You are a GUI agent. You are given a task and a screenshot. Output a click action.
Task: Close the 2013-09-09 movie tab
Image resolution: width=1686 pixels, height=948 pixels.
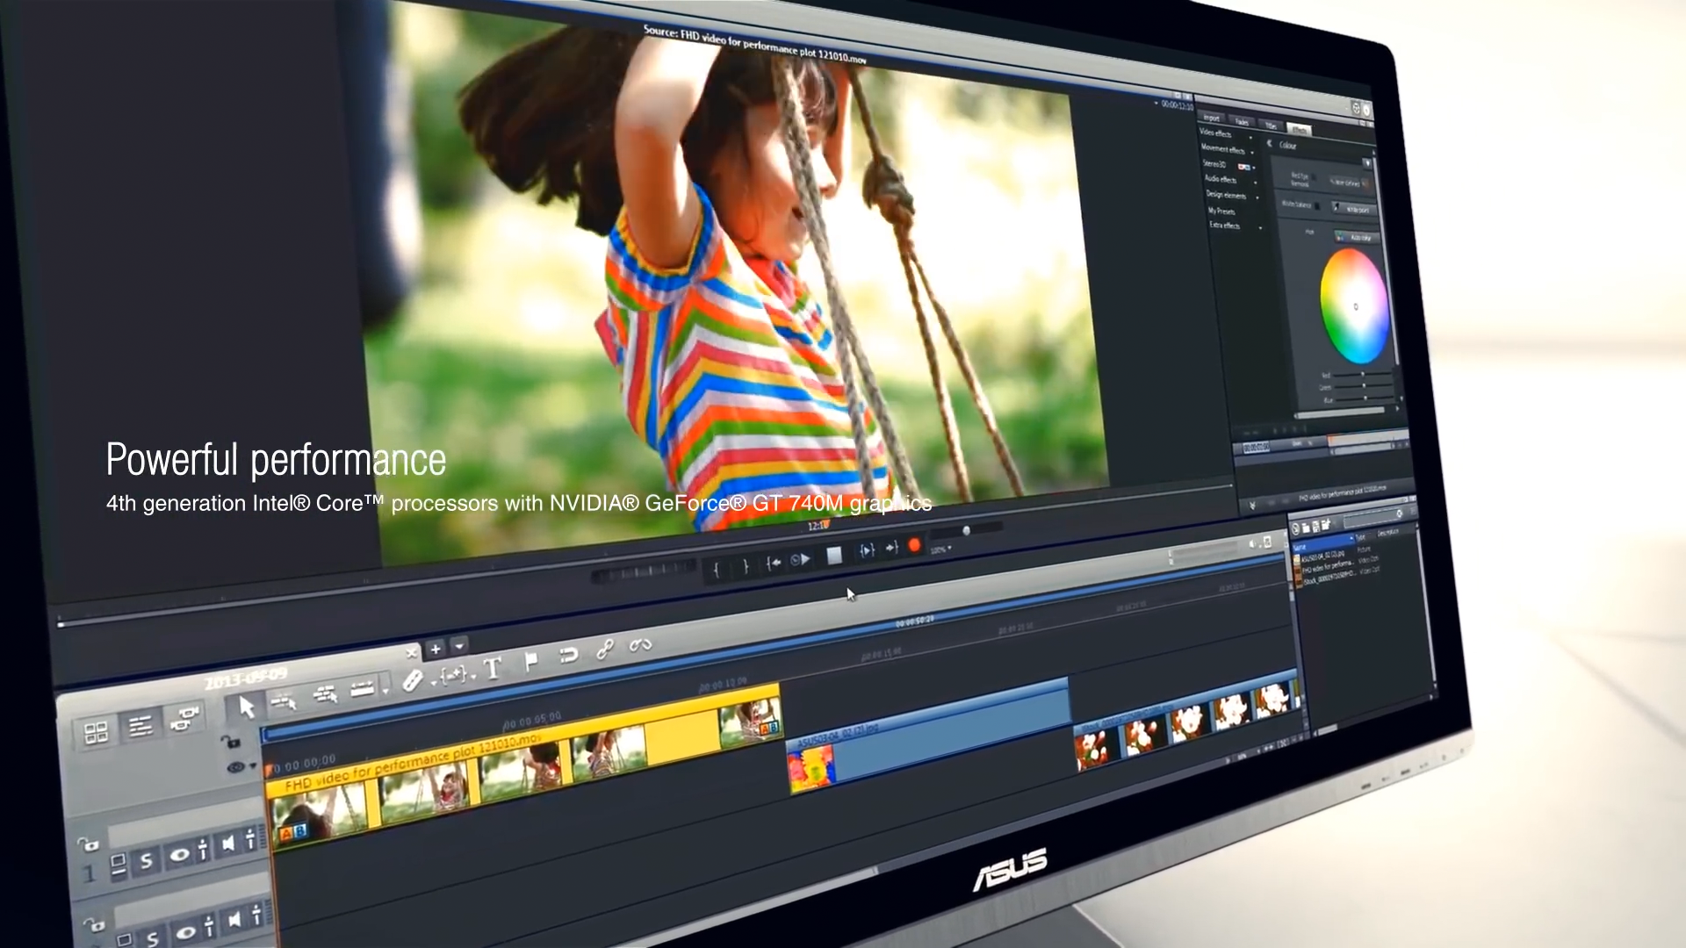pos(411,653)
